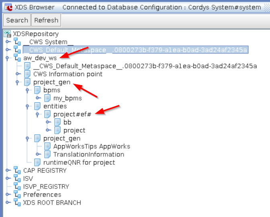Click document icon of project_gen under aw_dev_ws
This screenshot has width=270, height=217.
tap(27, 82)
